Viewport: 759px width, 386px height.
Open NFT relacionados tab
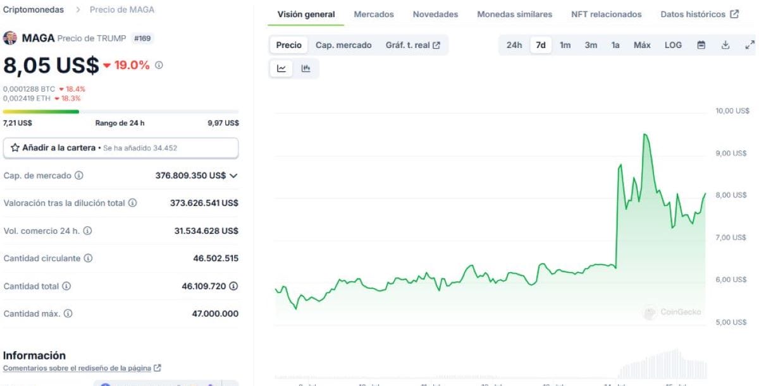pyautogui.click(x=606, y=14)
